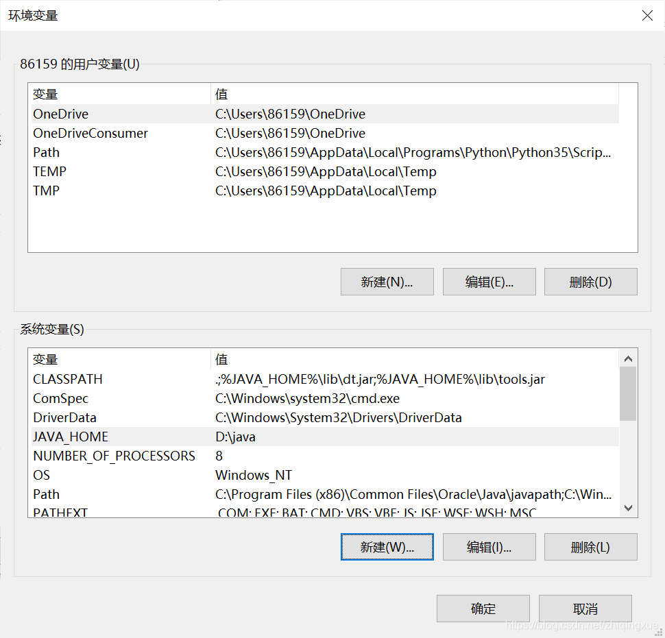
Task: Select the JAVA_HOME system variable
Action: click(325, 437)
